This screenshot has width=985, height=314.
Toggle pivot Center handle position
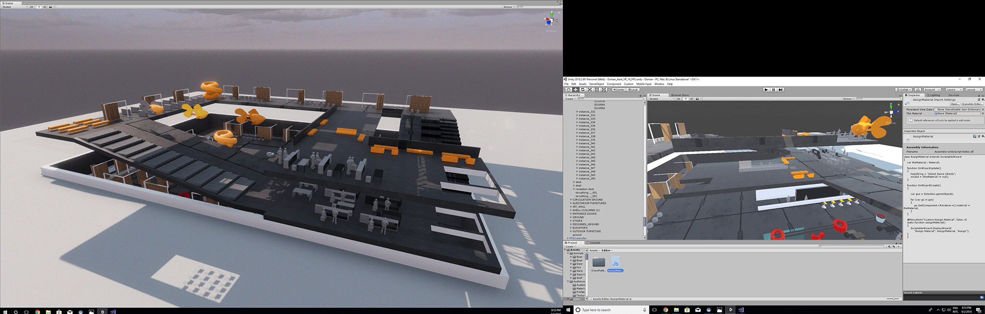click(x=619, y=90)
